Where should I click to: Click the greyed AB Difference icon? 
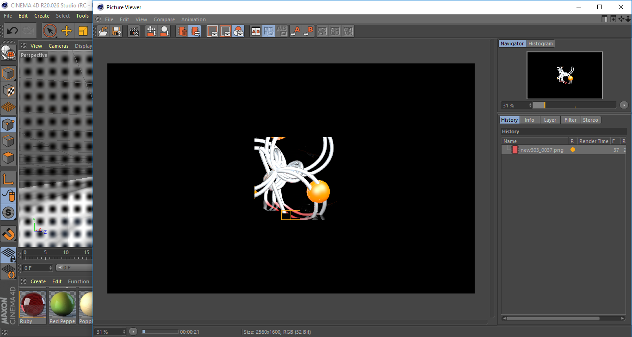pos(282,31)
